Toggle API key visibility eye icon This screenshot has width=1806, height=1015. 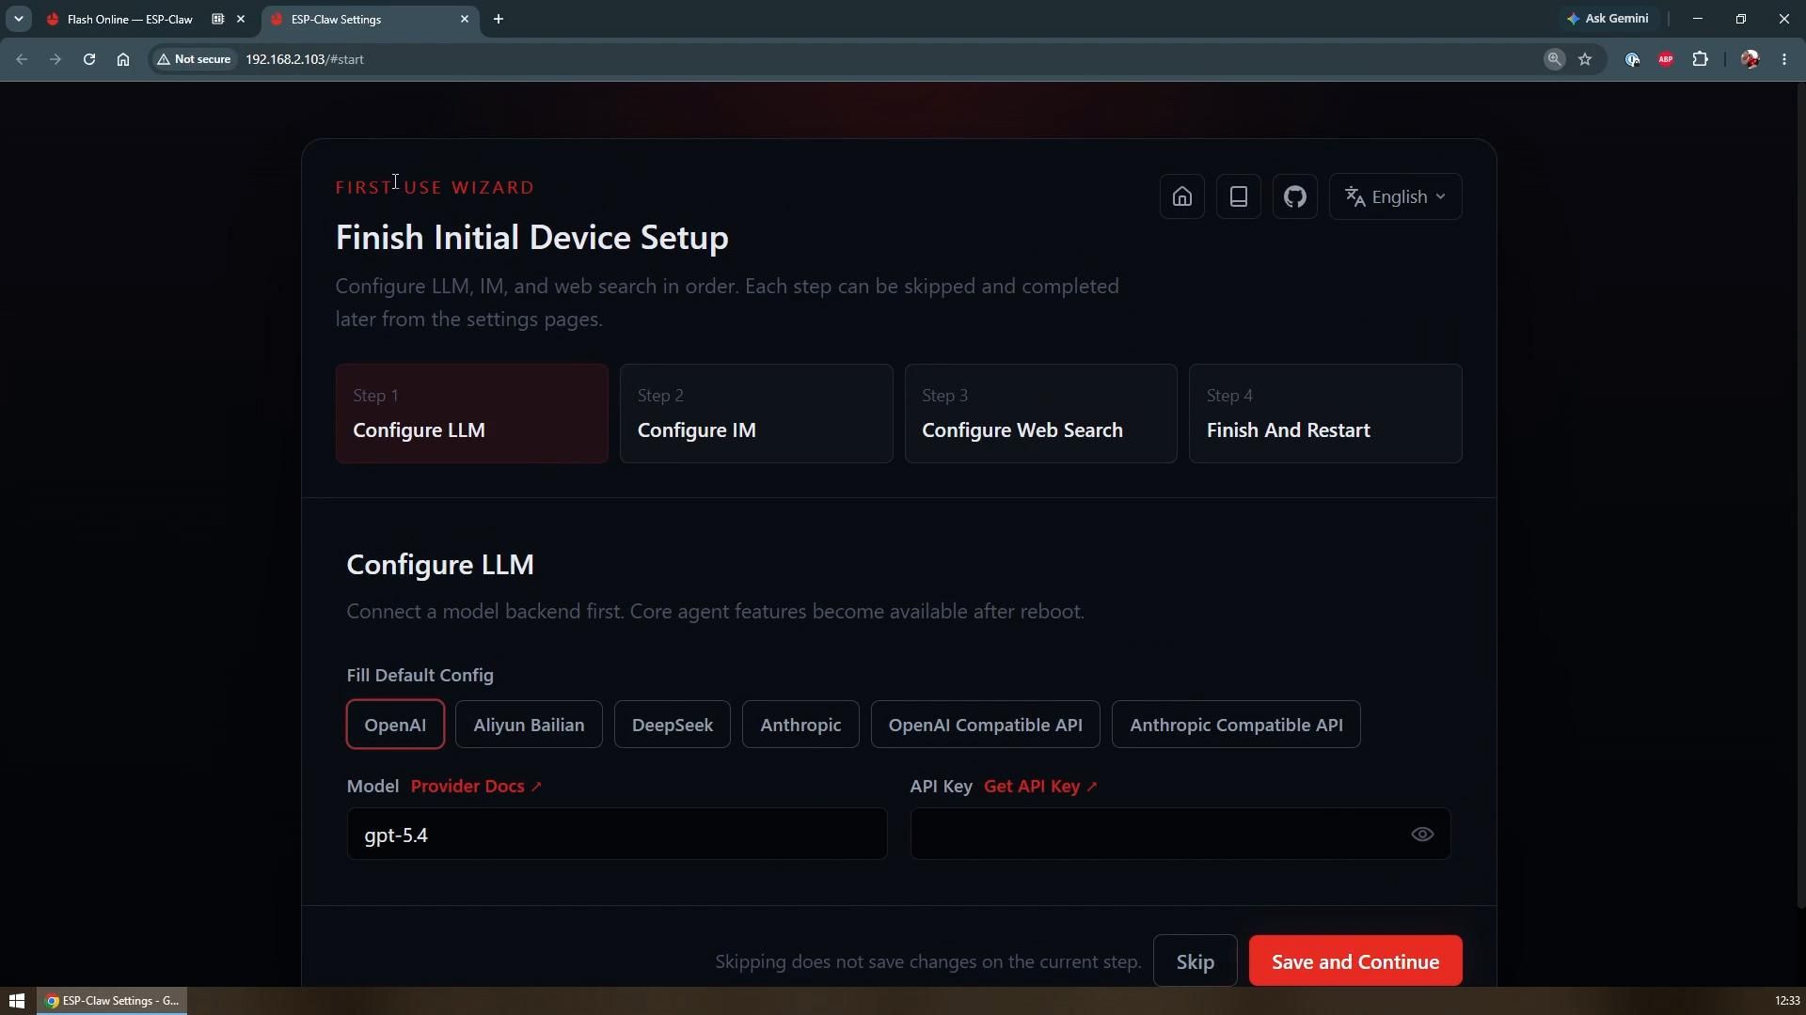click(x=1422, y=834)
